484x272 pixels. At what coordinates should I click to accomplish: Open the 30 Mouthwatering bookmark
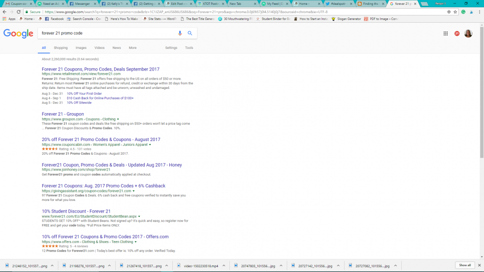point(235,19)
